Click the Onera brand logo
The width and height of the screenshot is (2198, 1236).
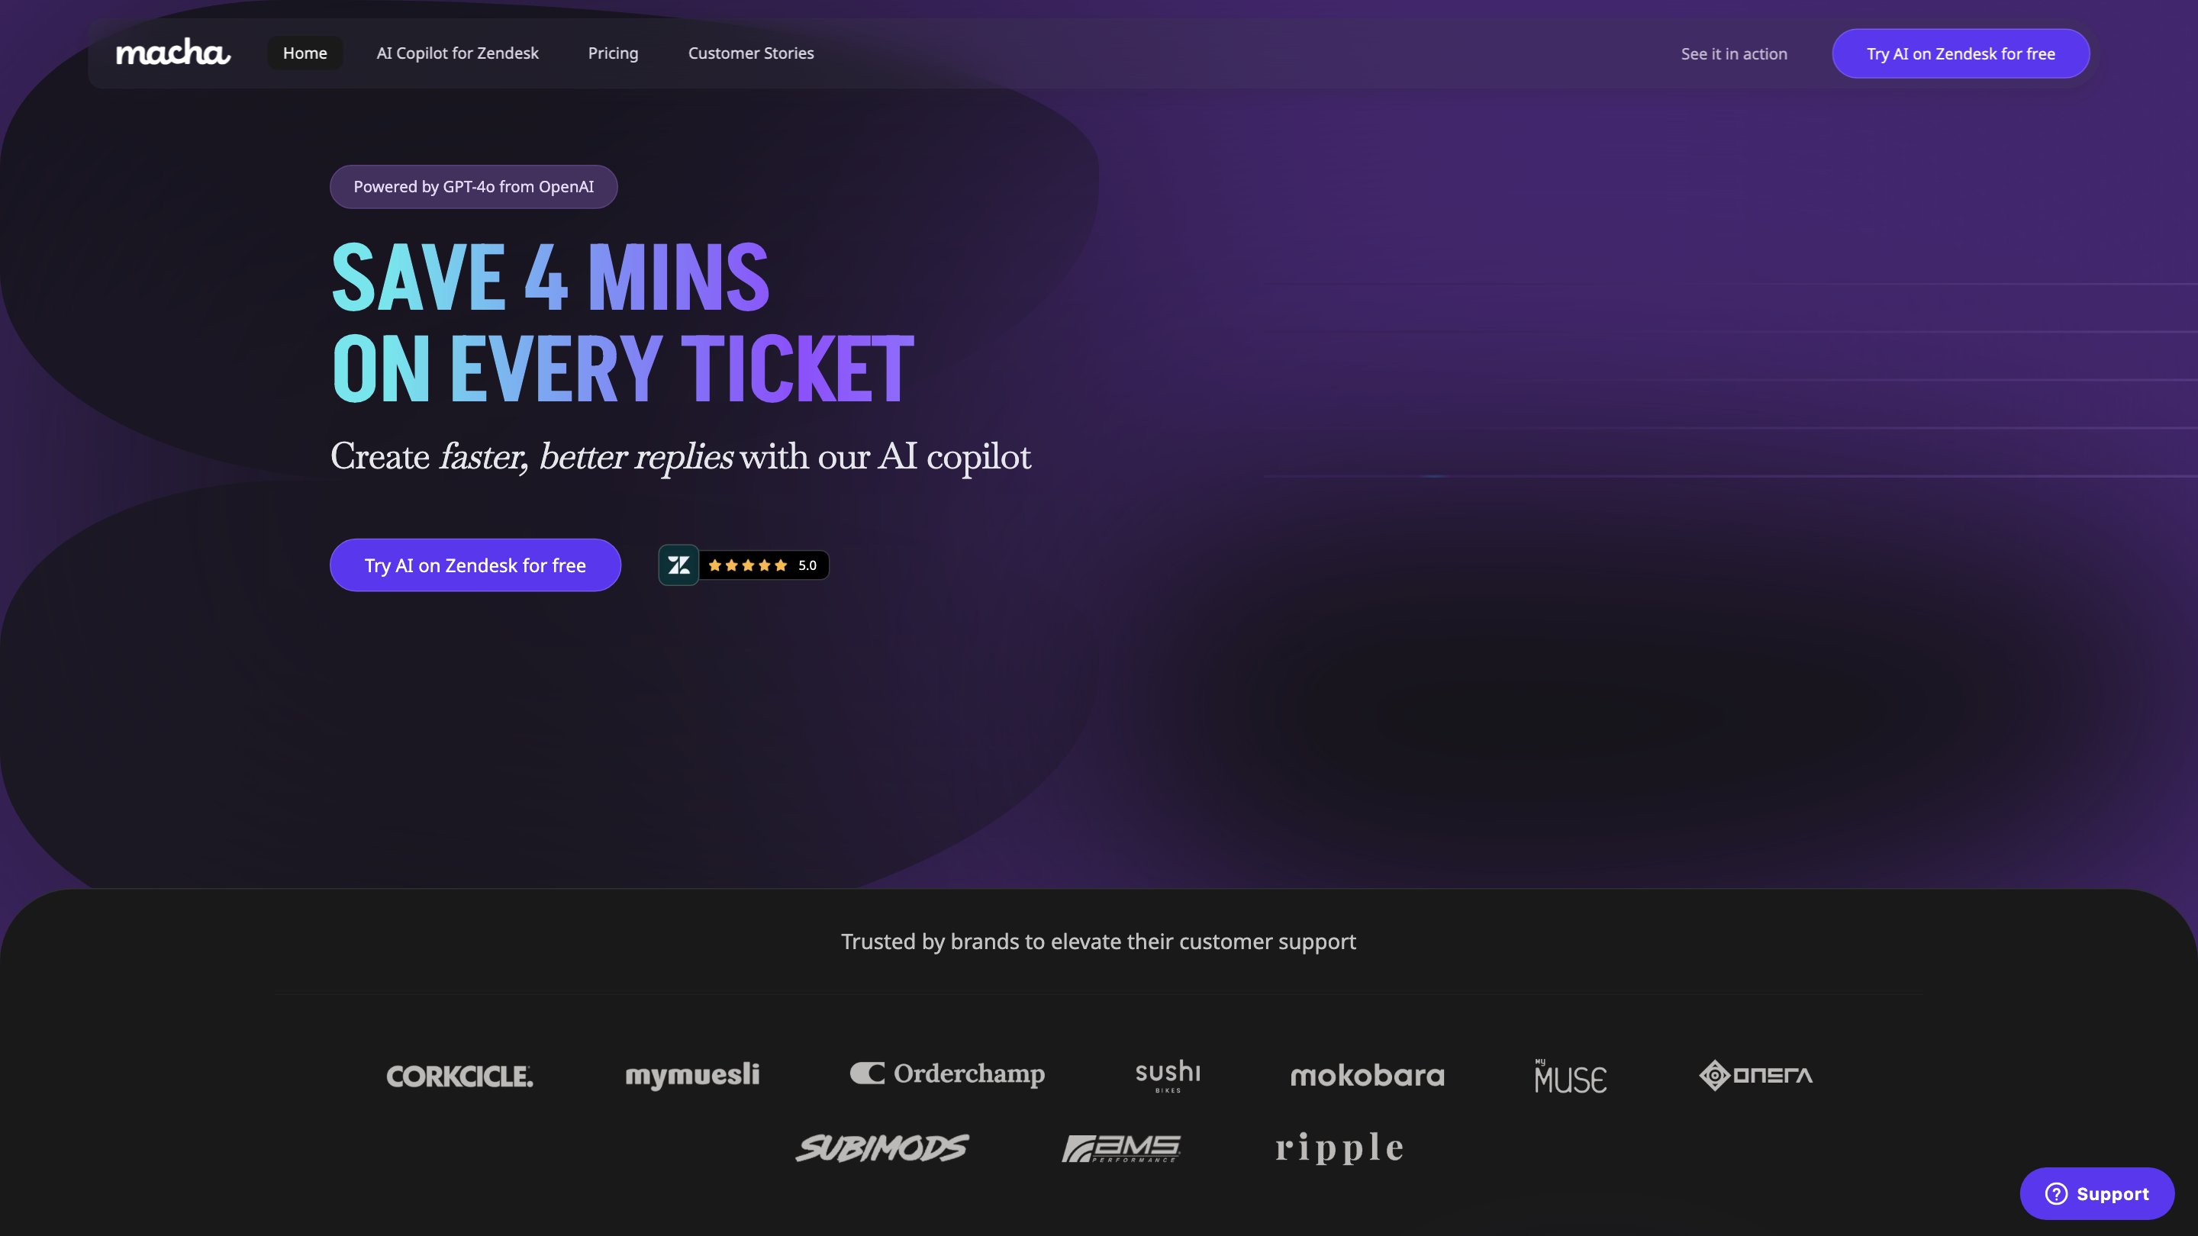point(1755,1075)
